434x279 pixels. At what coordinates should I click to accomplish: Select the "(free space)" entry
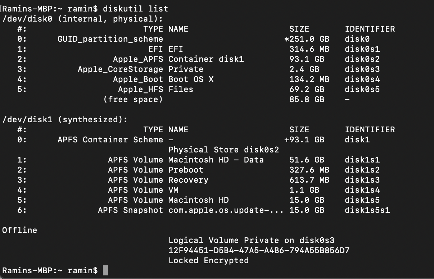point(133,99)
